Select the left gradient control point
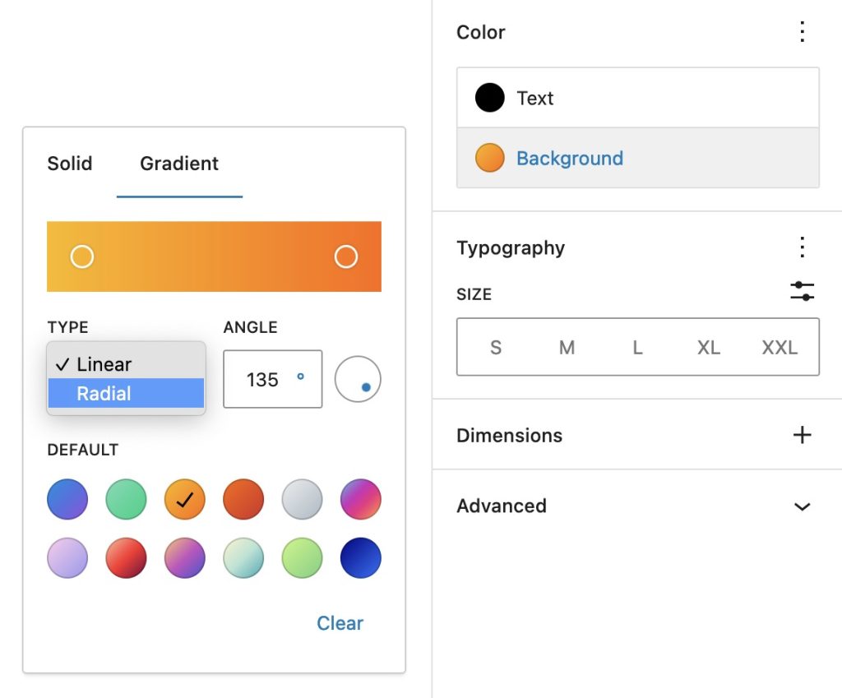This screenshot has width=842, height=698. (81, 256)
